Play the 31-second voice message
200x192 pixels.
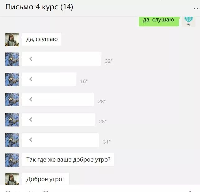point(60,140)
